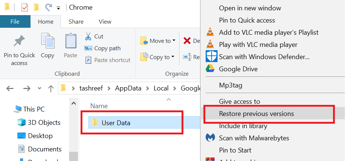Click AppData in the address bar
The image size is (346, 161).
(x=128, y=88)
